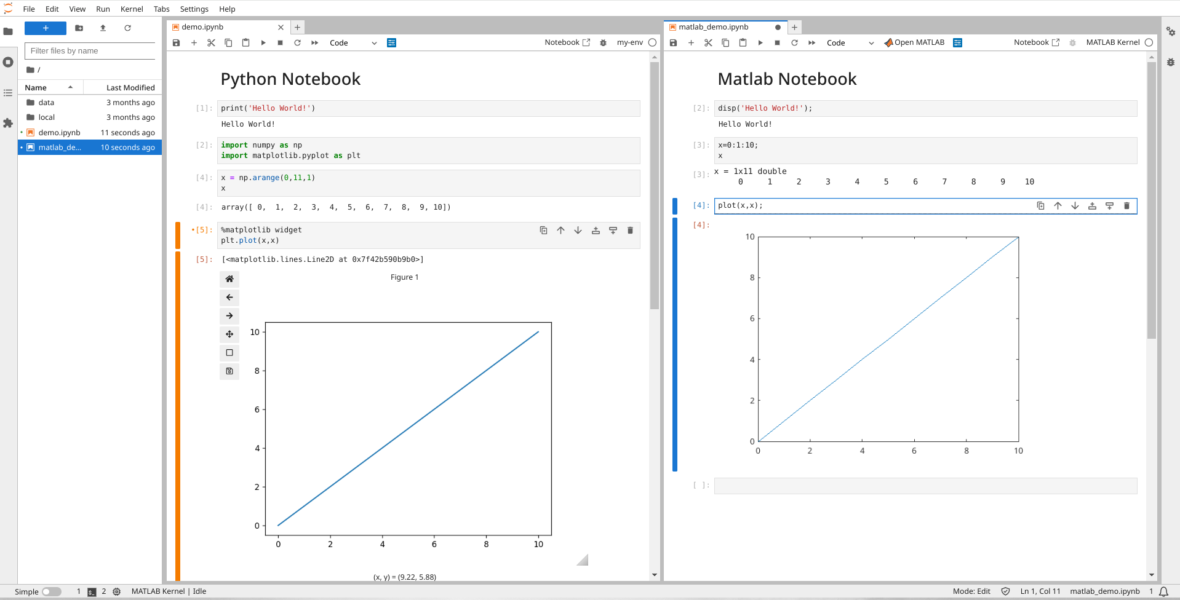Image resolution: width=1180 pixels, height=600 pixels.
Task: Reset plot view with Home button
Action: (x=229, y=279)
